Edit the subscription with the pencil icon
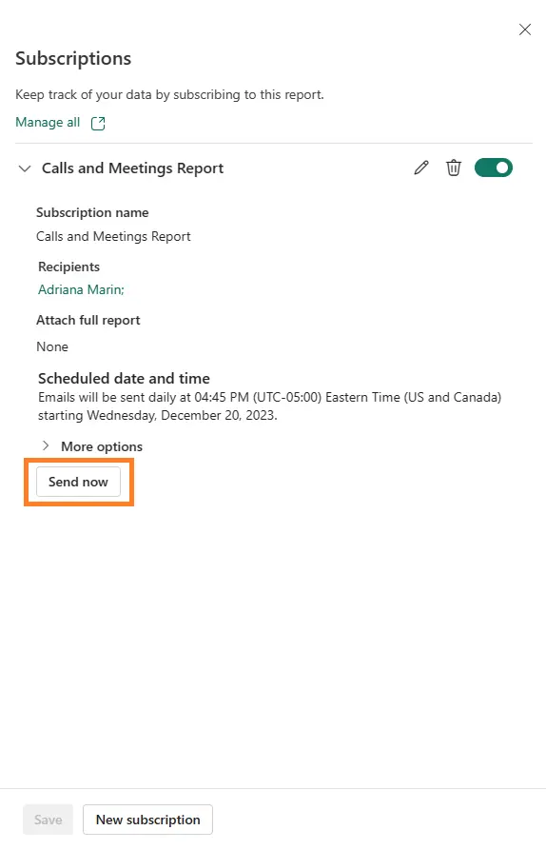The width and height of the screenshot is (546, 850). point(420,168)
